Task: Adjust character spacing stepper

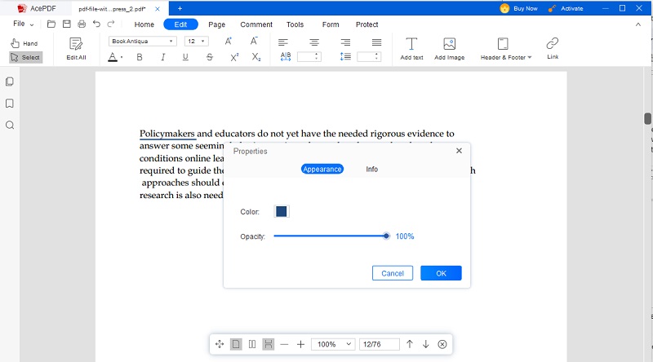Action: point(317,56)
